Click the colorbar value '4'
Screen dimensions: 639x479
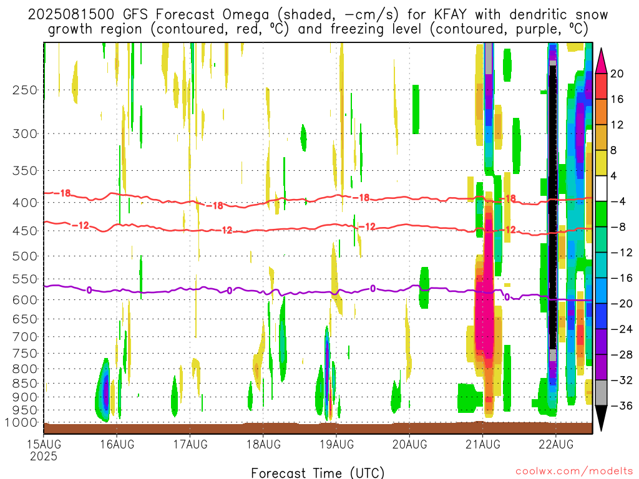[x=614, y=177]
